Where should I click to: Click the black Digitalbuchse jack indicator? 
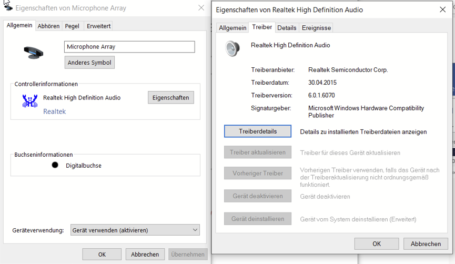click(55, 165)
